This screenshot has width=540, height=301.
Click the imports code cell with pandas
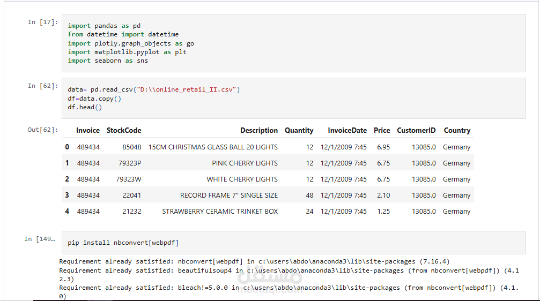(x=293, y=43)
